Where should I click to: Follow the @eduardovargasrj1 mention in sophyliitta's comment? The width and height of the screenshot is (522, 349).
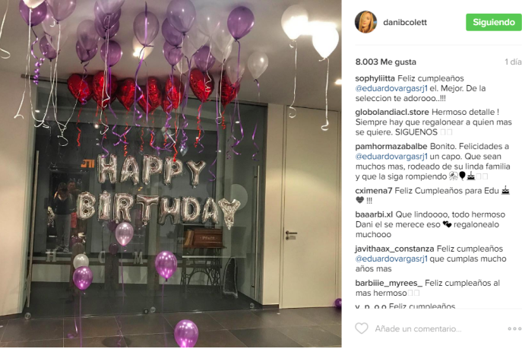[x=391, y=89]
